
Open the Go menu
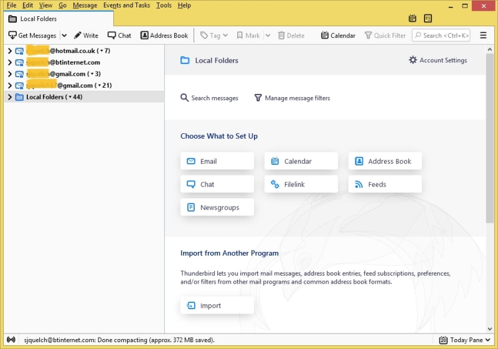pyautogui.click(x=63, y=5)
